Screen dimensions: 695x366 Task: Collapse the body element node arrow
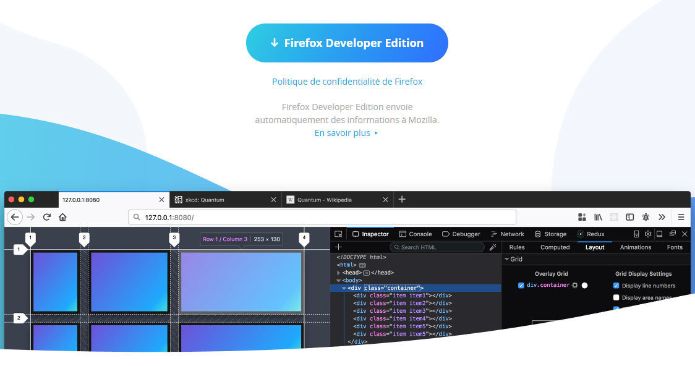pyautogui.click(x=339, y=281)
